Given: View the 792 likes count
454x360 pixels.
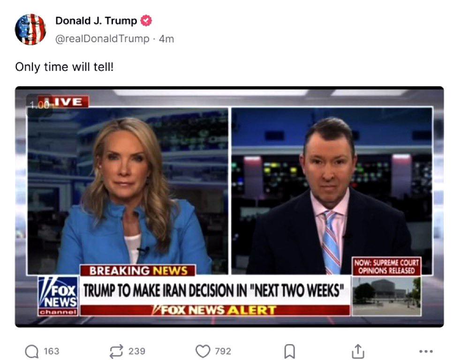Looking at the screenshot, I should (x=223, y=351).
